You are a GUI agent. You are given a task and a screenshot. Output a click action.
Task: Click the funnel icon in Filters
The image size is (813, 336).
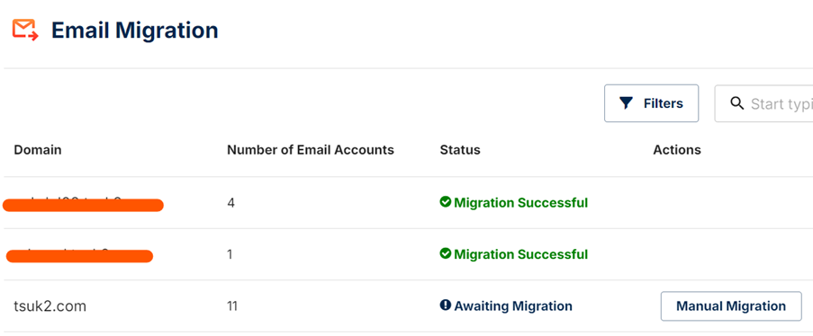coord(626,103)
